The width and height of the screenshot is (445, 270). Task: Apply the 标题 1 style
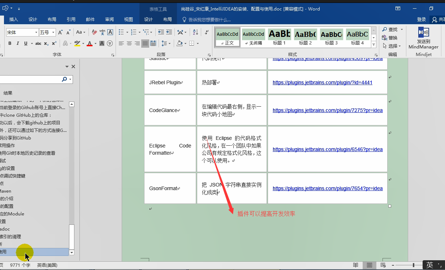tap(279, 38)
